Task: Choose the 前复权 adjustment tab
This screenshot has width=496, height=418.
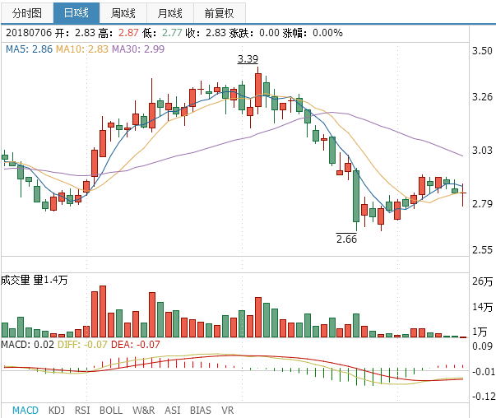Action: (x=220, y=13)
